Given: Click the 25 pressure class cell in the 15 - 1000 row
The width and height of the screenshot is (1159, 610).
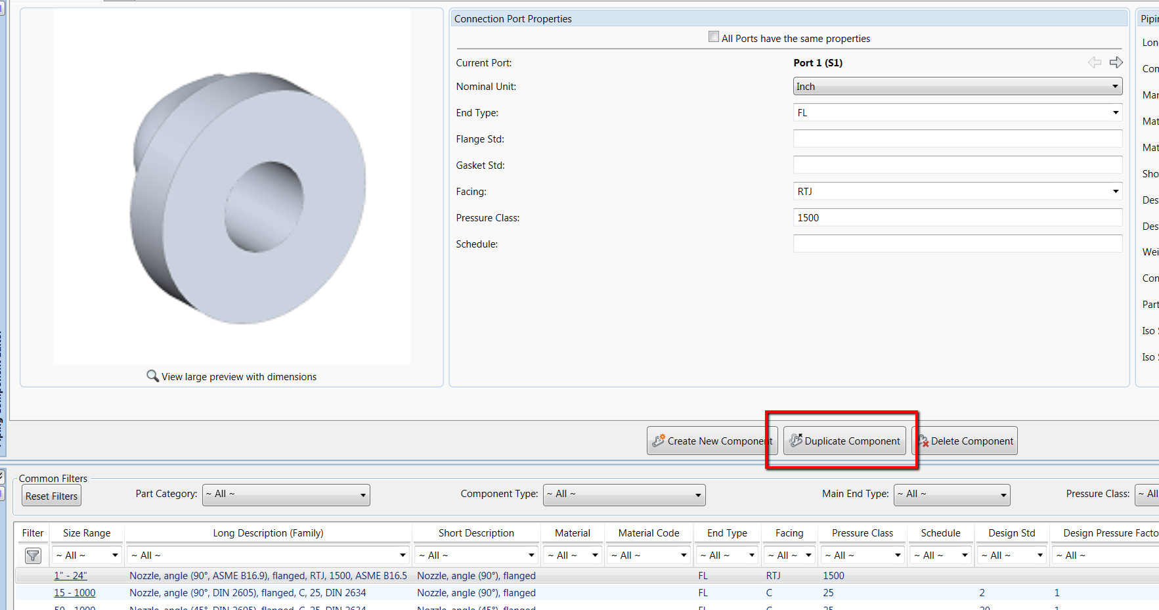Looking at the screenshot, I should [828, 593].
